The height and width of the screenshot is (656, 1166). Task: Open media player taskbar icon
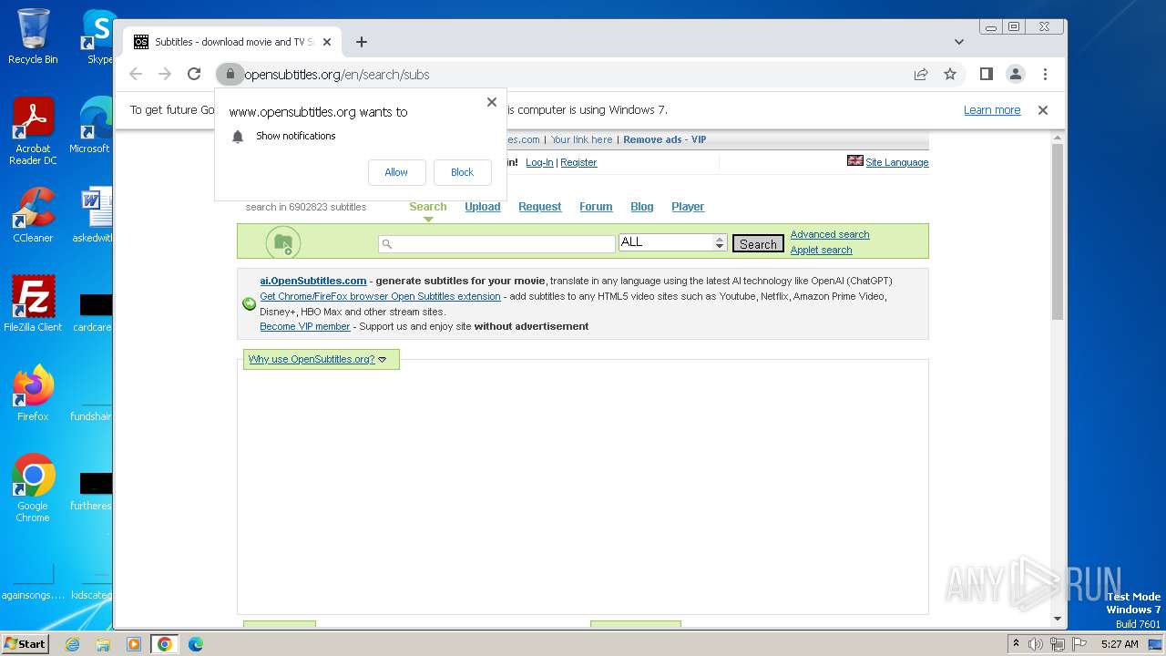(134, 644)
